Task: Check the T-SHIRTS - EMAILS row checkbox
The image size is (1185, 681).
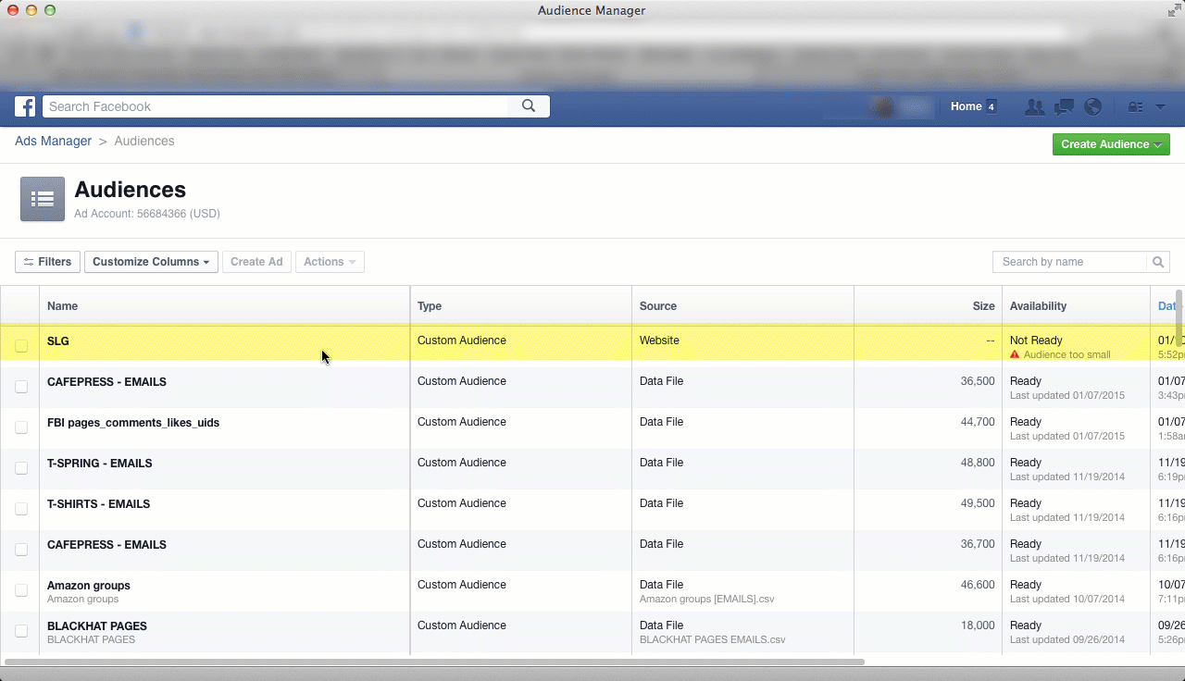Action: point(21,509)
